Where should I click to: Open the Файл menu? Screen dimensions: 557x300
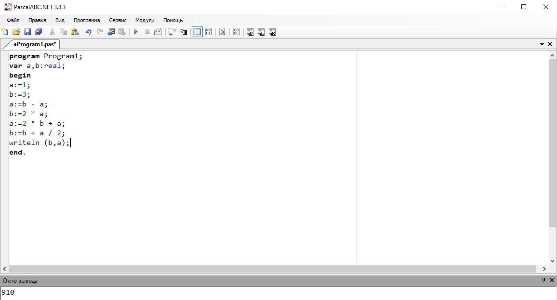pos(13,20)
